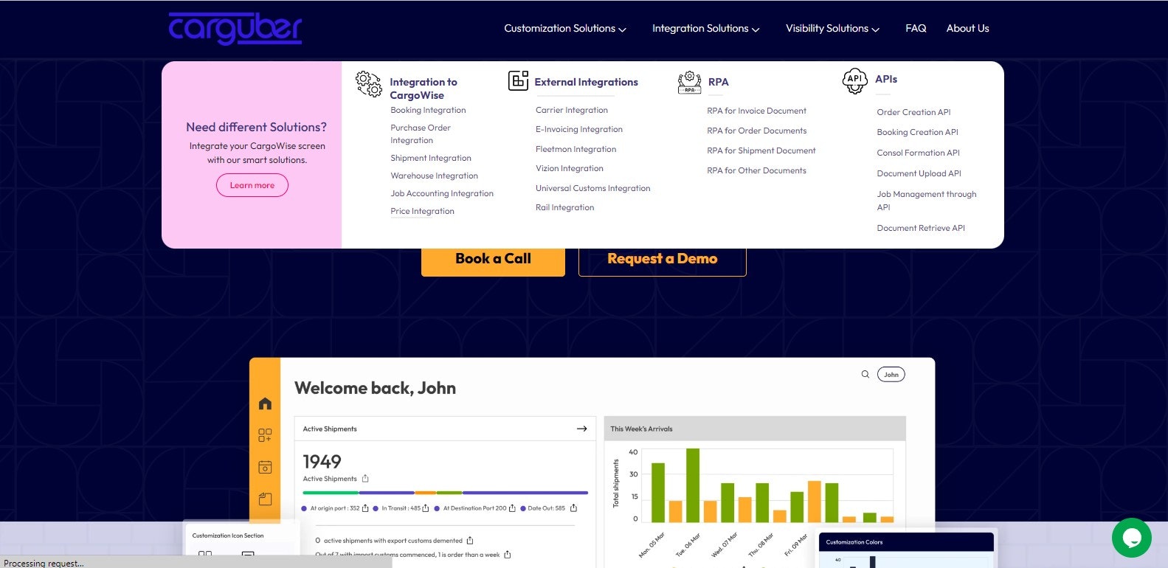The height and width of the screenshot is (568, 1168).
Task: Open Document Upload API link
Action: click(919, 173)
